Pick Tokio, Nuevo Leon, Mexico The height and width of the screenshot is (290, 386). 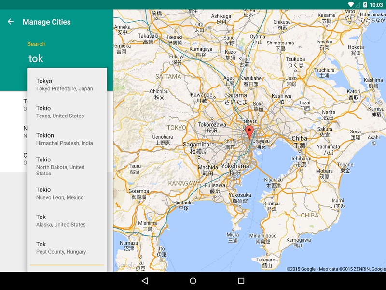point(67,193)
